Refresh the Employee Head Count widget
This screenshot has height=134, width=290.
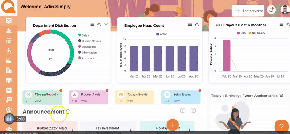[197, 25]
